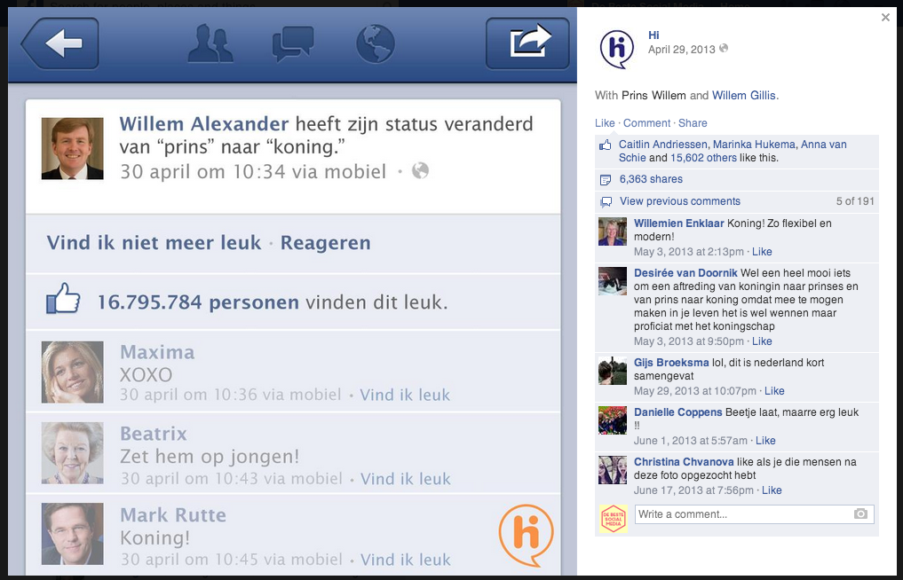
Task: Click the globe notifications icon in the header
Action: [x=375, y=43]
